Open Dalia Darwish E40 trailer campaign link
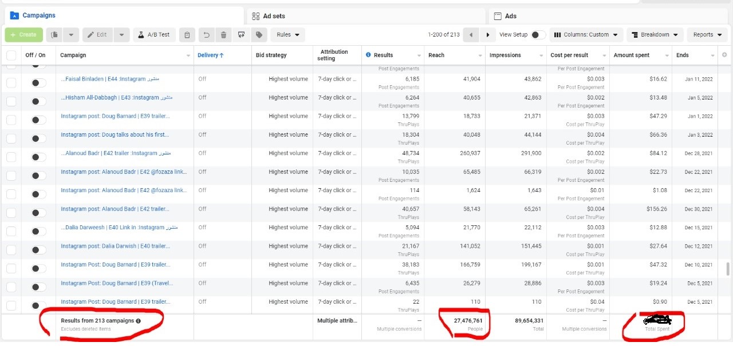The image size is (733, 346). tap(115, 246)
